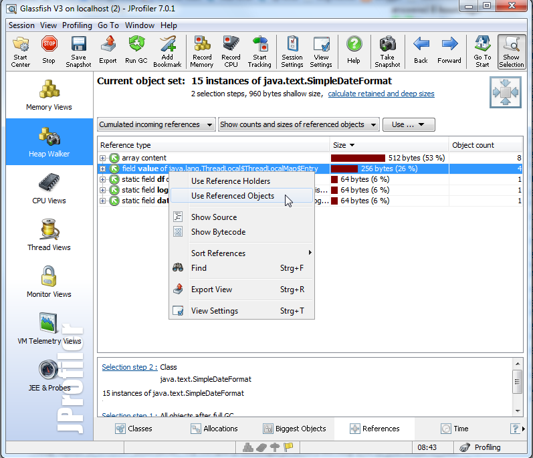Select Heap Walker in sidebar
Viewport: 533px width, 458px height.
point(49,142)
